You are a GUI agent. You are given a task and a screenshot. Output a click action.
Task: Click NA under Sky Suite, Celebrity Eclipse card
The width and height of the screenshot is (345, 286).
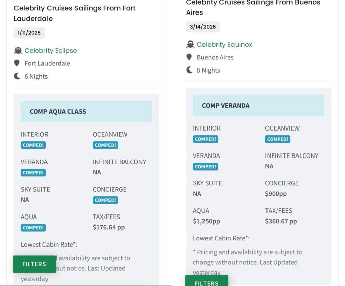(x=25, y=200)
